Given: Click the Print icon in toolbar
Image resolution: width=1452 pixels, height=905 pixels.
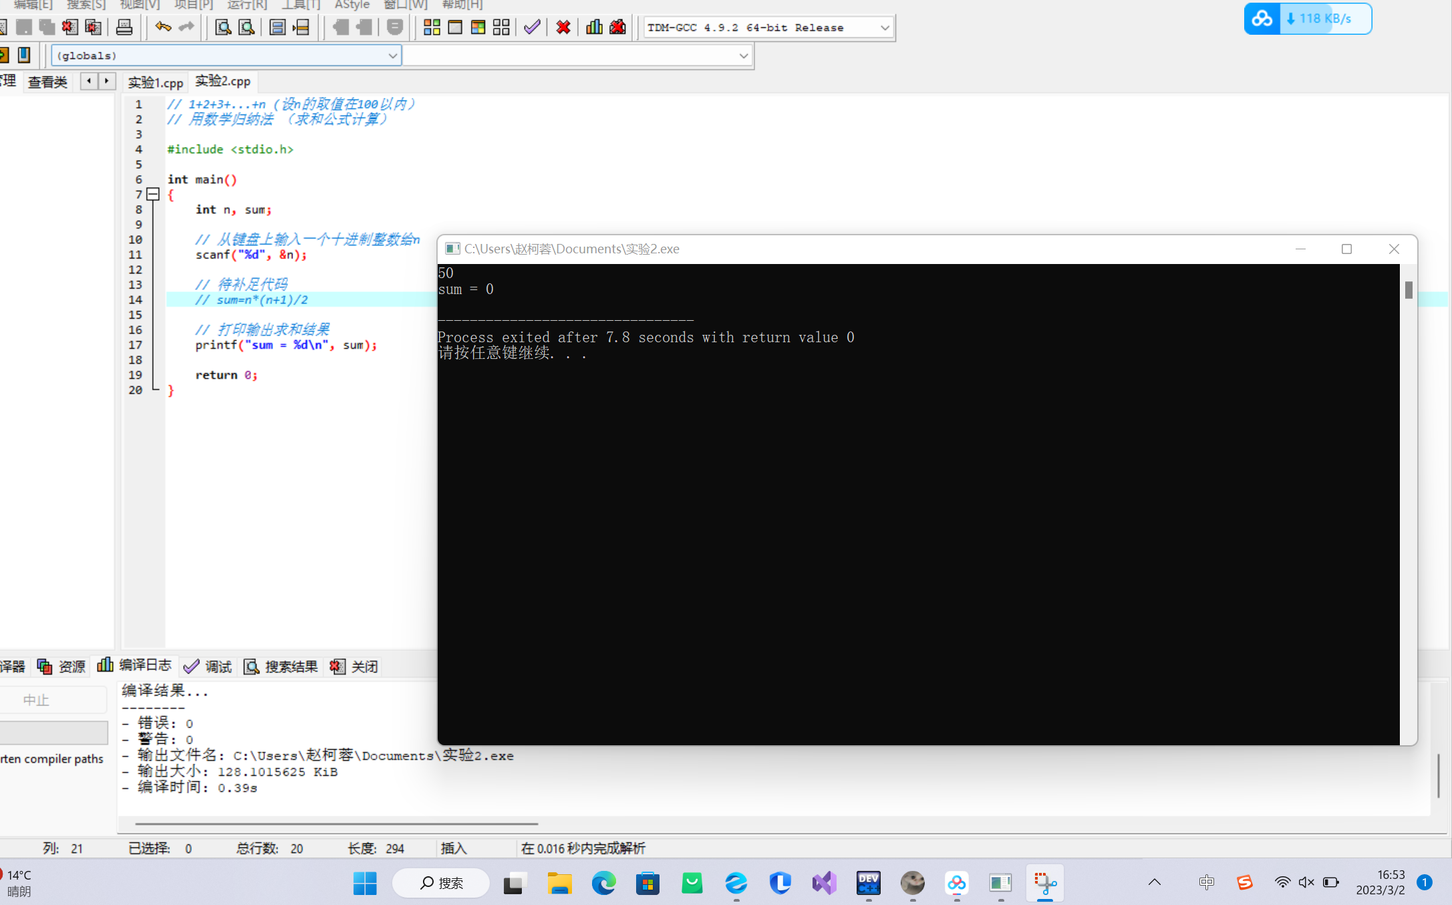Looking at the screenshot, I should coord(124,27).
